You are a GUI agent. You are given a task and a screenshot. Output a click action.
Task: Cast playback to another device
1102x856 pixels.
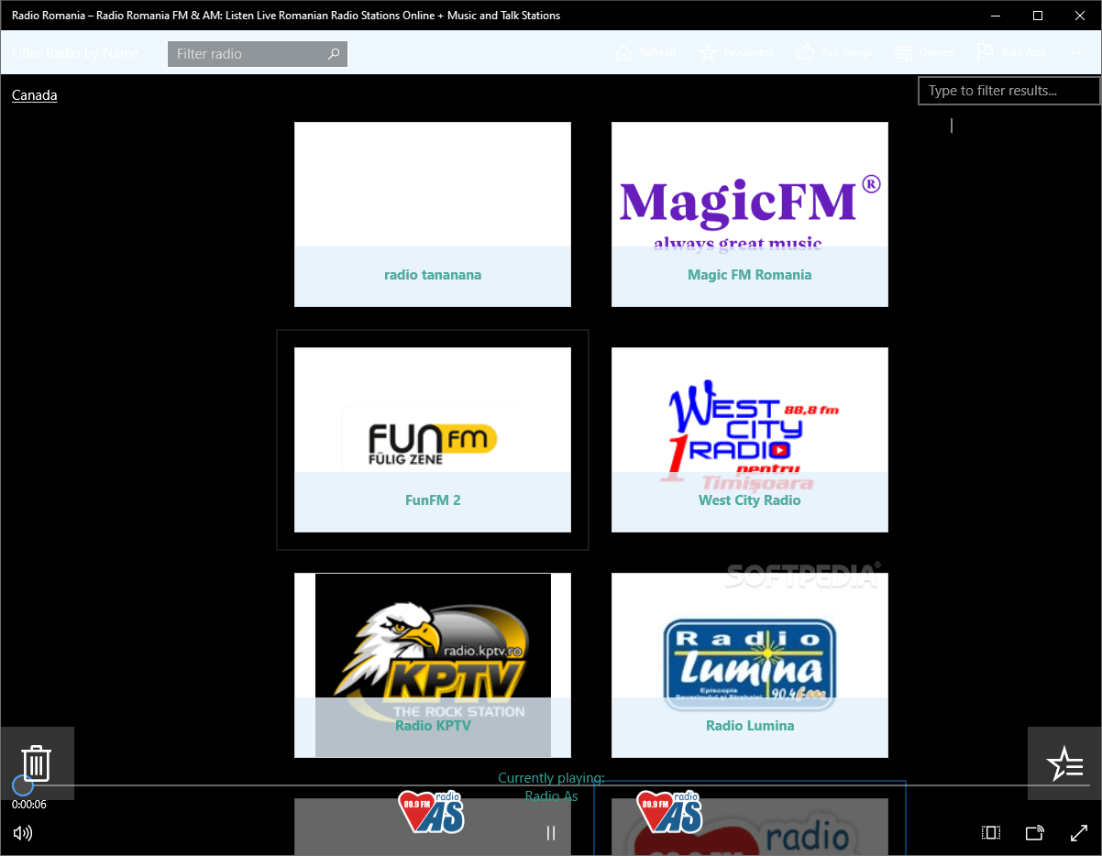click(1034, 832)
